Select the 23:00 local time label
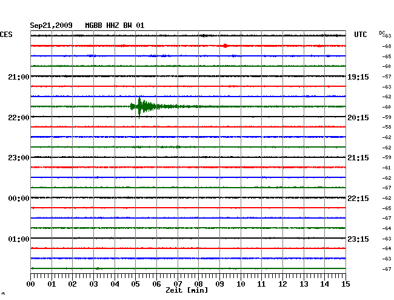The image size is (394, 300). tap(19, 158)
